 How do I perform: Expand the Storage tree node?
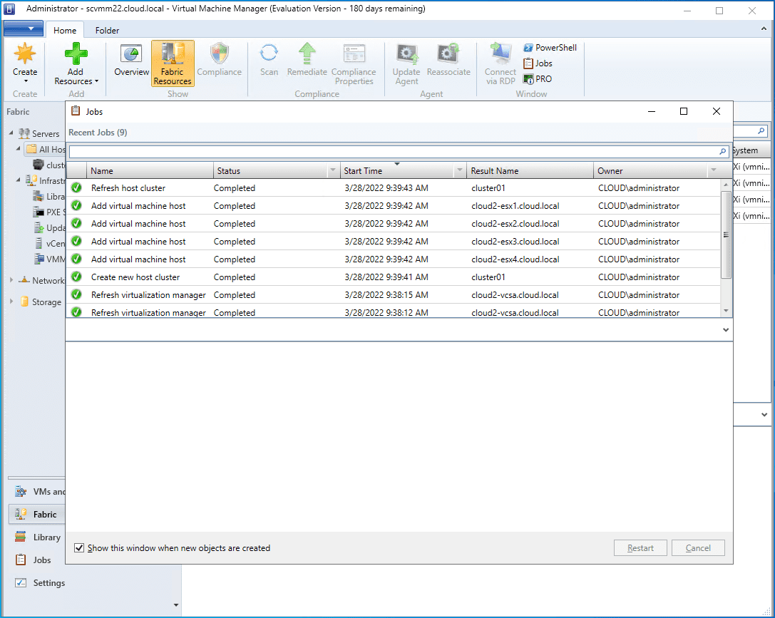[11, 301]
